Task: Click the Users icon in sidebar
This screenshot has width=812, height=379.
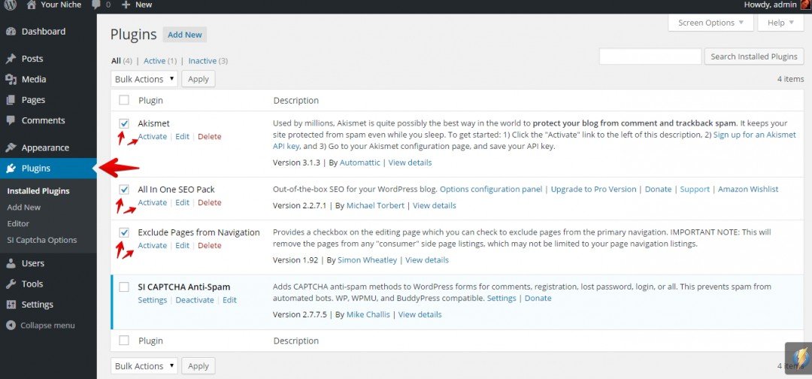Action: (11, 263)
